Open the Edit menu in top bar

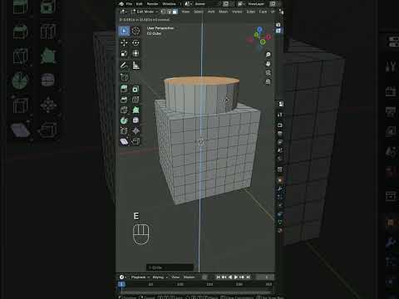coord(140,4)
